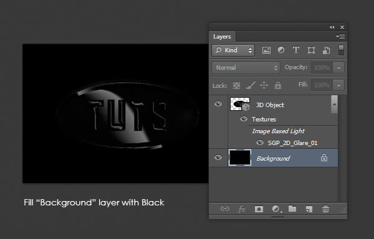Image resolution: width=374 pixels, height=239 pixels.
Task: Toggle Textures visibility eye
Action: 244,119
